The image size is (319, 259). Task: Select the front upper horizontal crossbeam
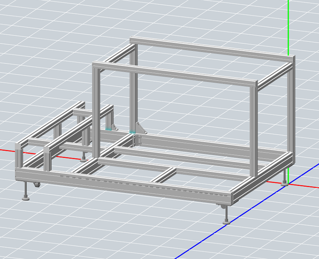click(175, 73)
